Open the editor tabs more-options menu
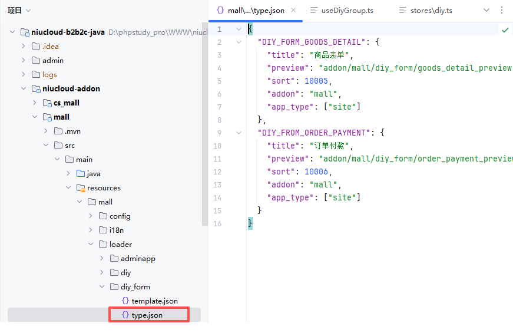This screenshot has width=513, height=333. click(x=502, y=10)
